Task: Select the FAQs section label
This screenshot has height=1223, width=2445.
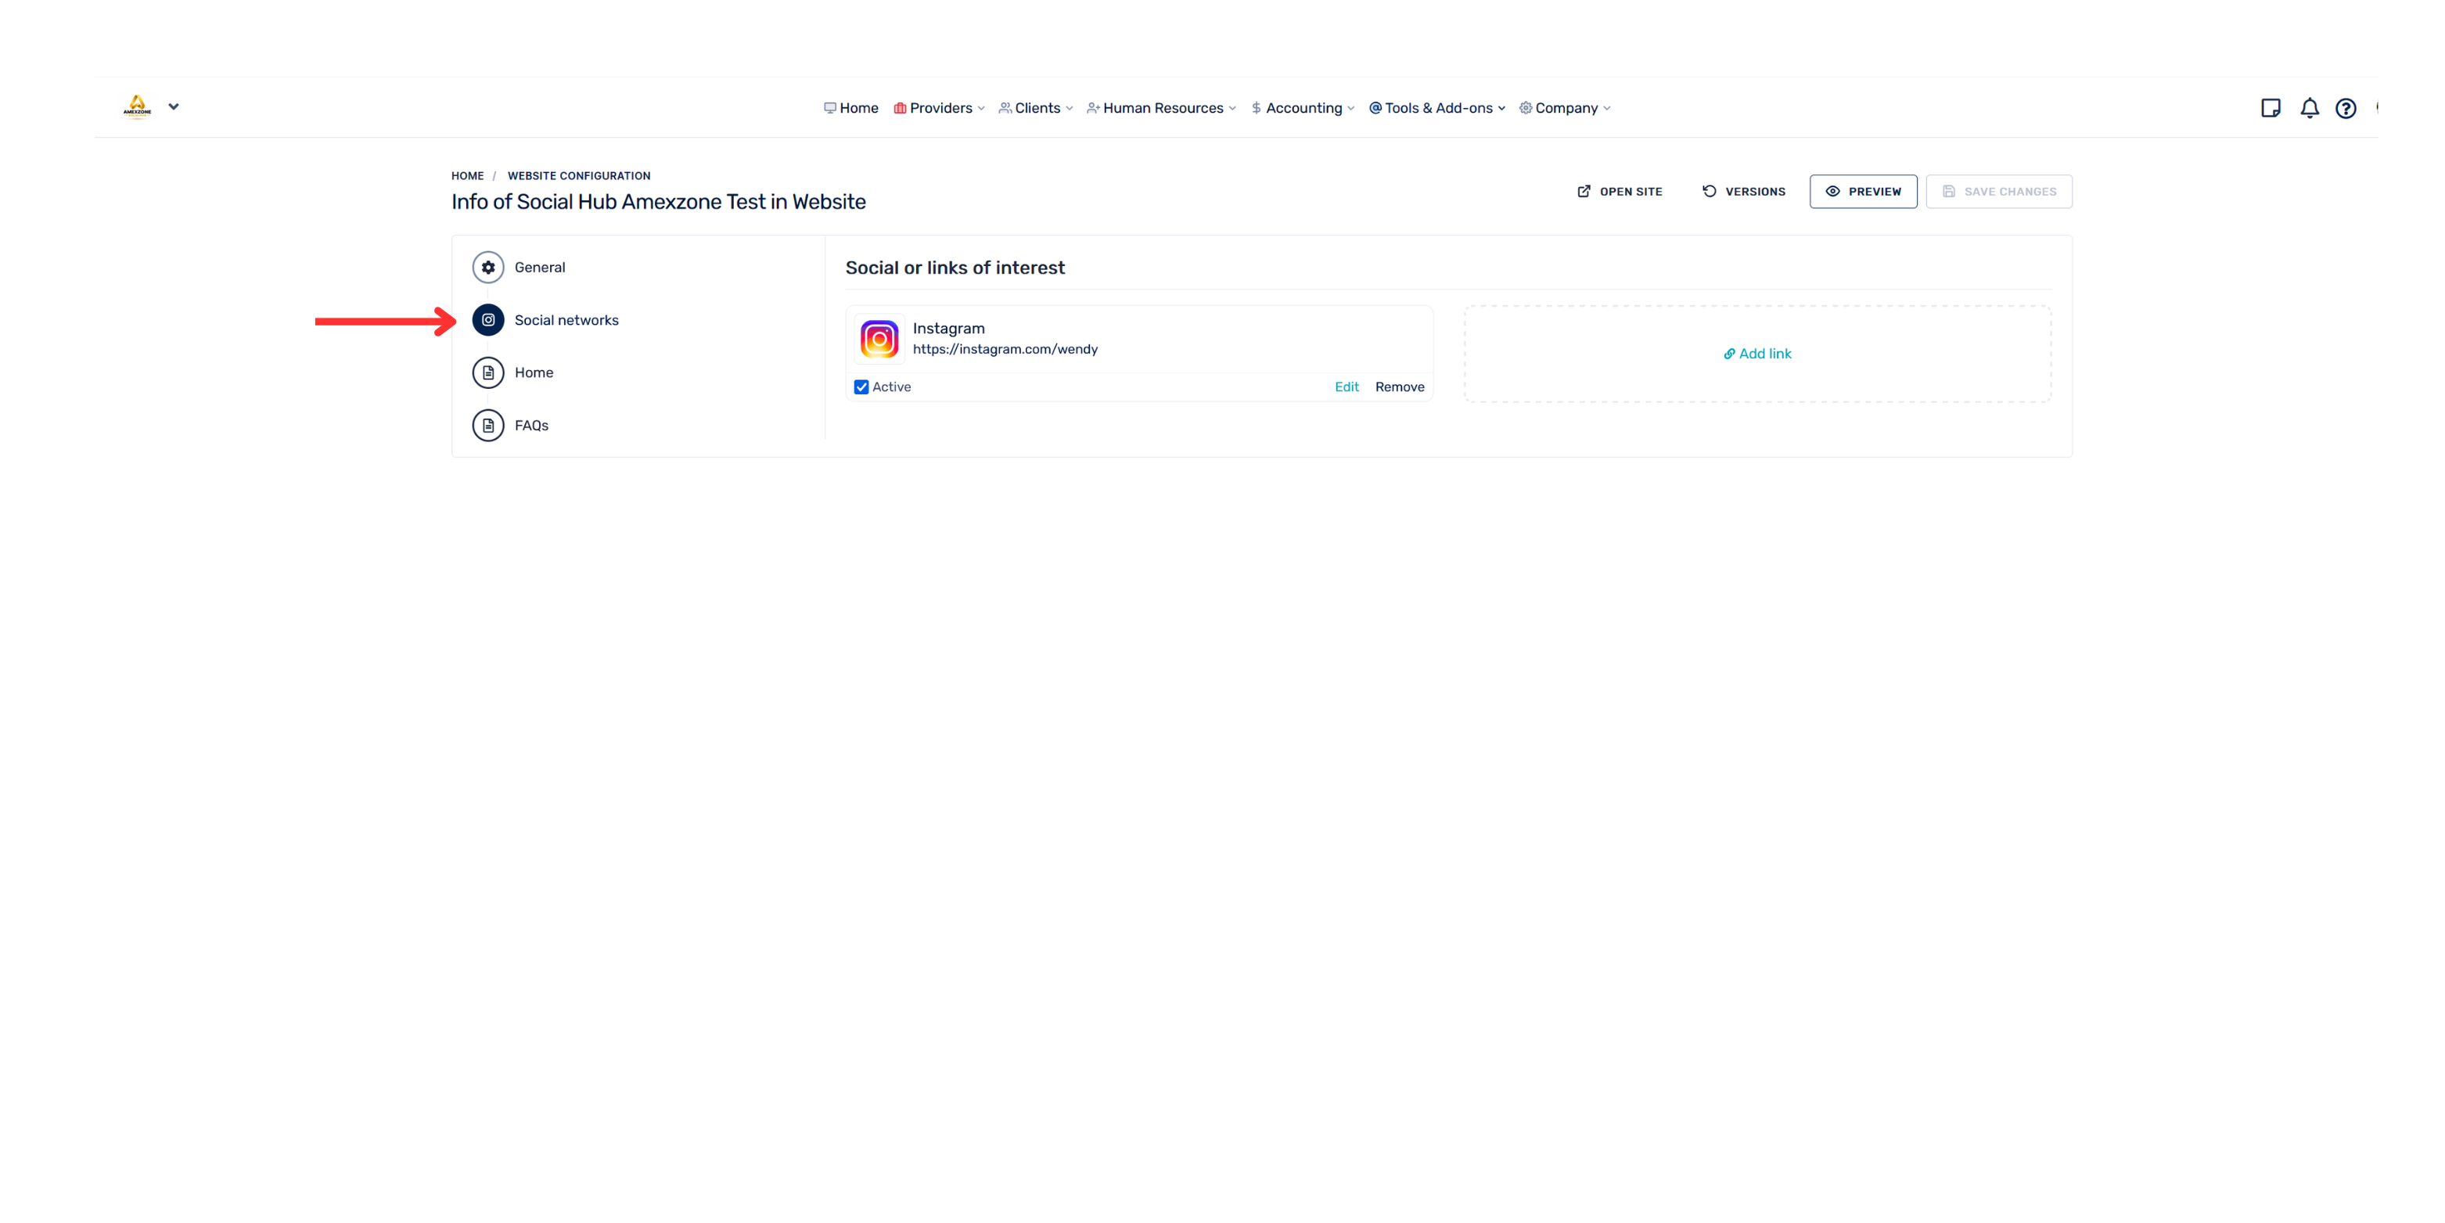Action: [x=531, y=426]
